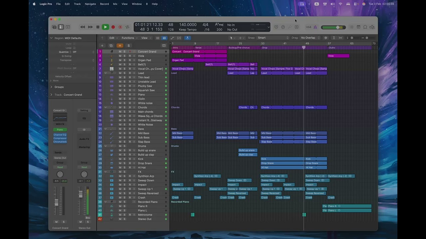Open the Functions menu in Tracks area
Screen dimensions: 426x239
click(129, 38)
